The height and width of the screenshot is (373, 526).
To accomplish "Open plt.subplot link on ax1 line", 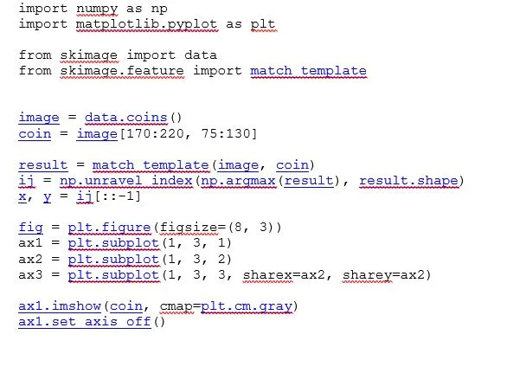I will [x=113, y=243].
